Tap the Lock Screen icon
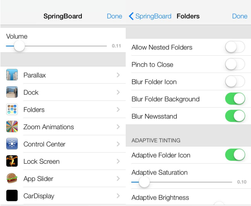The height and width of the screenshot is (206, 251). pyautogui.click(x=12, y=161)
